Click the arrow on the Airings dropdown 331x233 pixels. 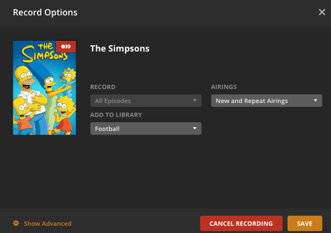(x=316, y=101)
